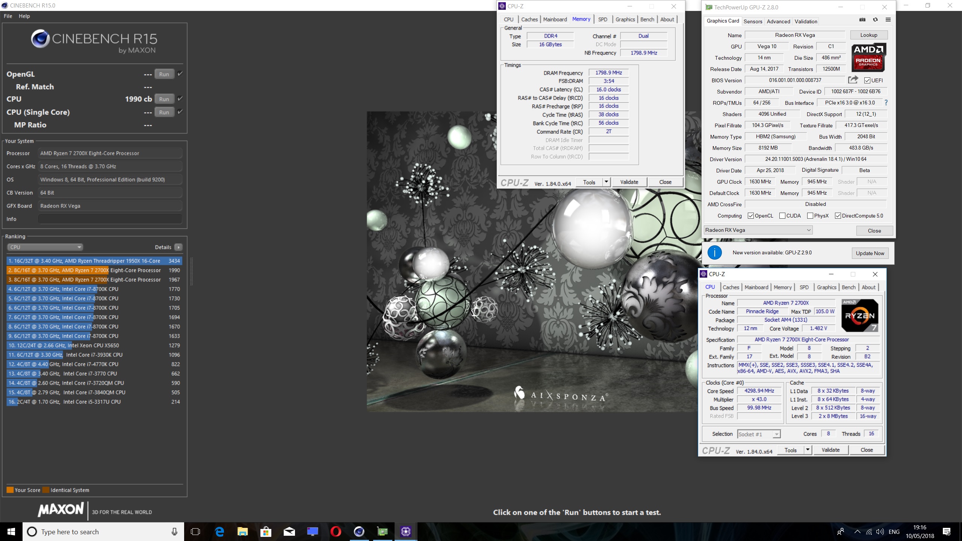
Task: Click the Cinebench panel divider handle
Action: click(192, 271)
